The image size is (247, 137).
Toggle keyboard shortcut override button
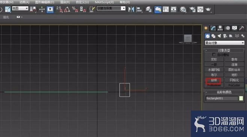50,9
